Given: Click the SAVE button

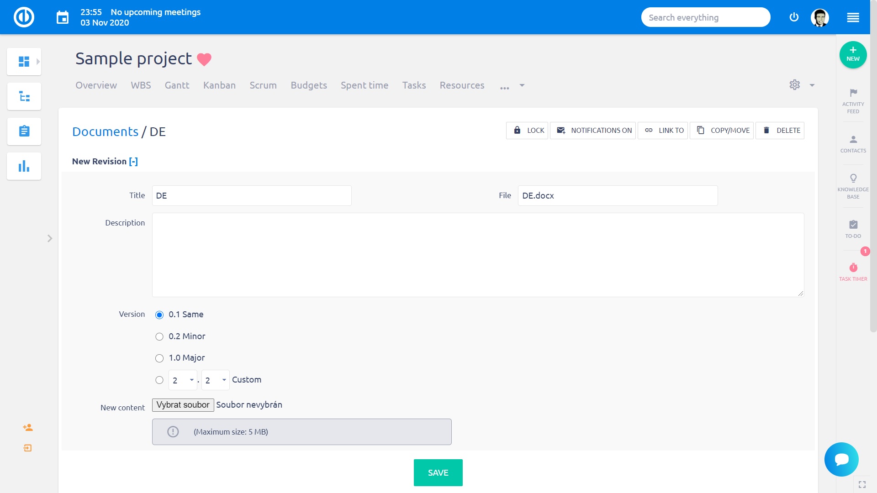Looking at the screenshot, I should click(438, 472).
